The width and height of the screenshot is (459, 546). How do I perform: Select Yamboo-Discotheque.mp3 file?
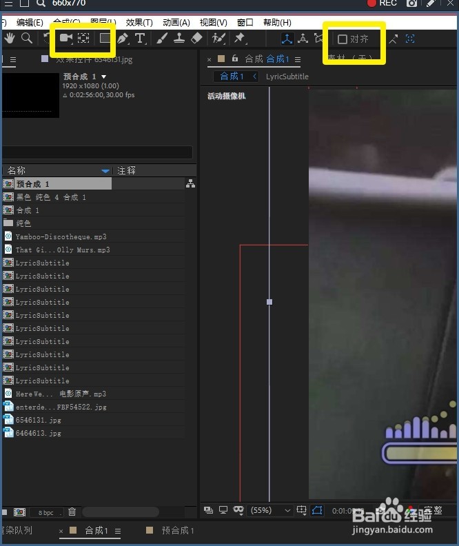click(x=61, y=236)
